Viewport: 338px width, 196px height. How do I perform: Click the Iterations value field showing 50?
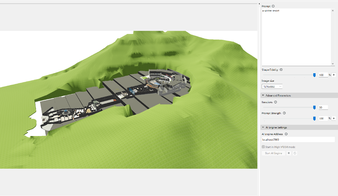tap(323, 107)
